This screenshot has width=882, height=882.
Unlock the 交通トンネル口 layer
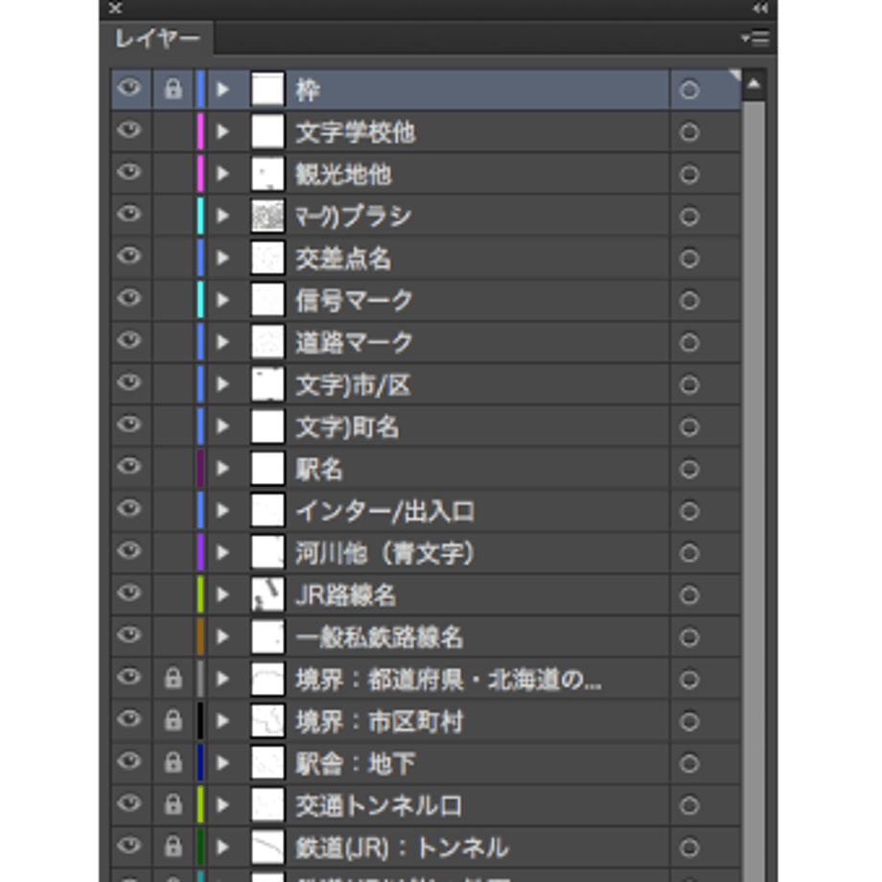(173, 805)
